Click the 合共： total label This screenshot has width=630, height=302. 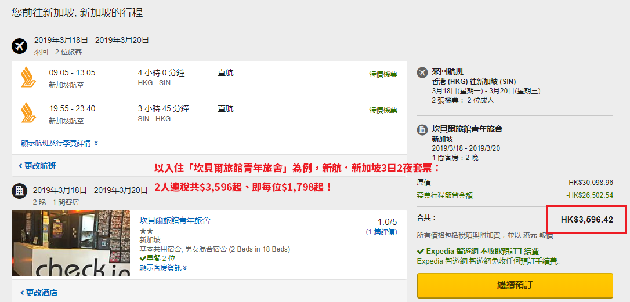[427, 218]
